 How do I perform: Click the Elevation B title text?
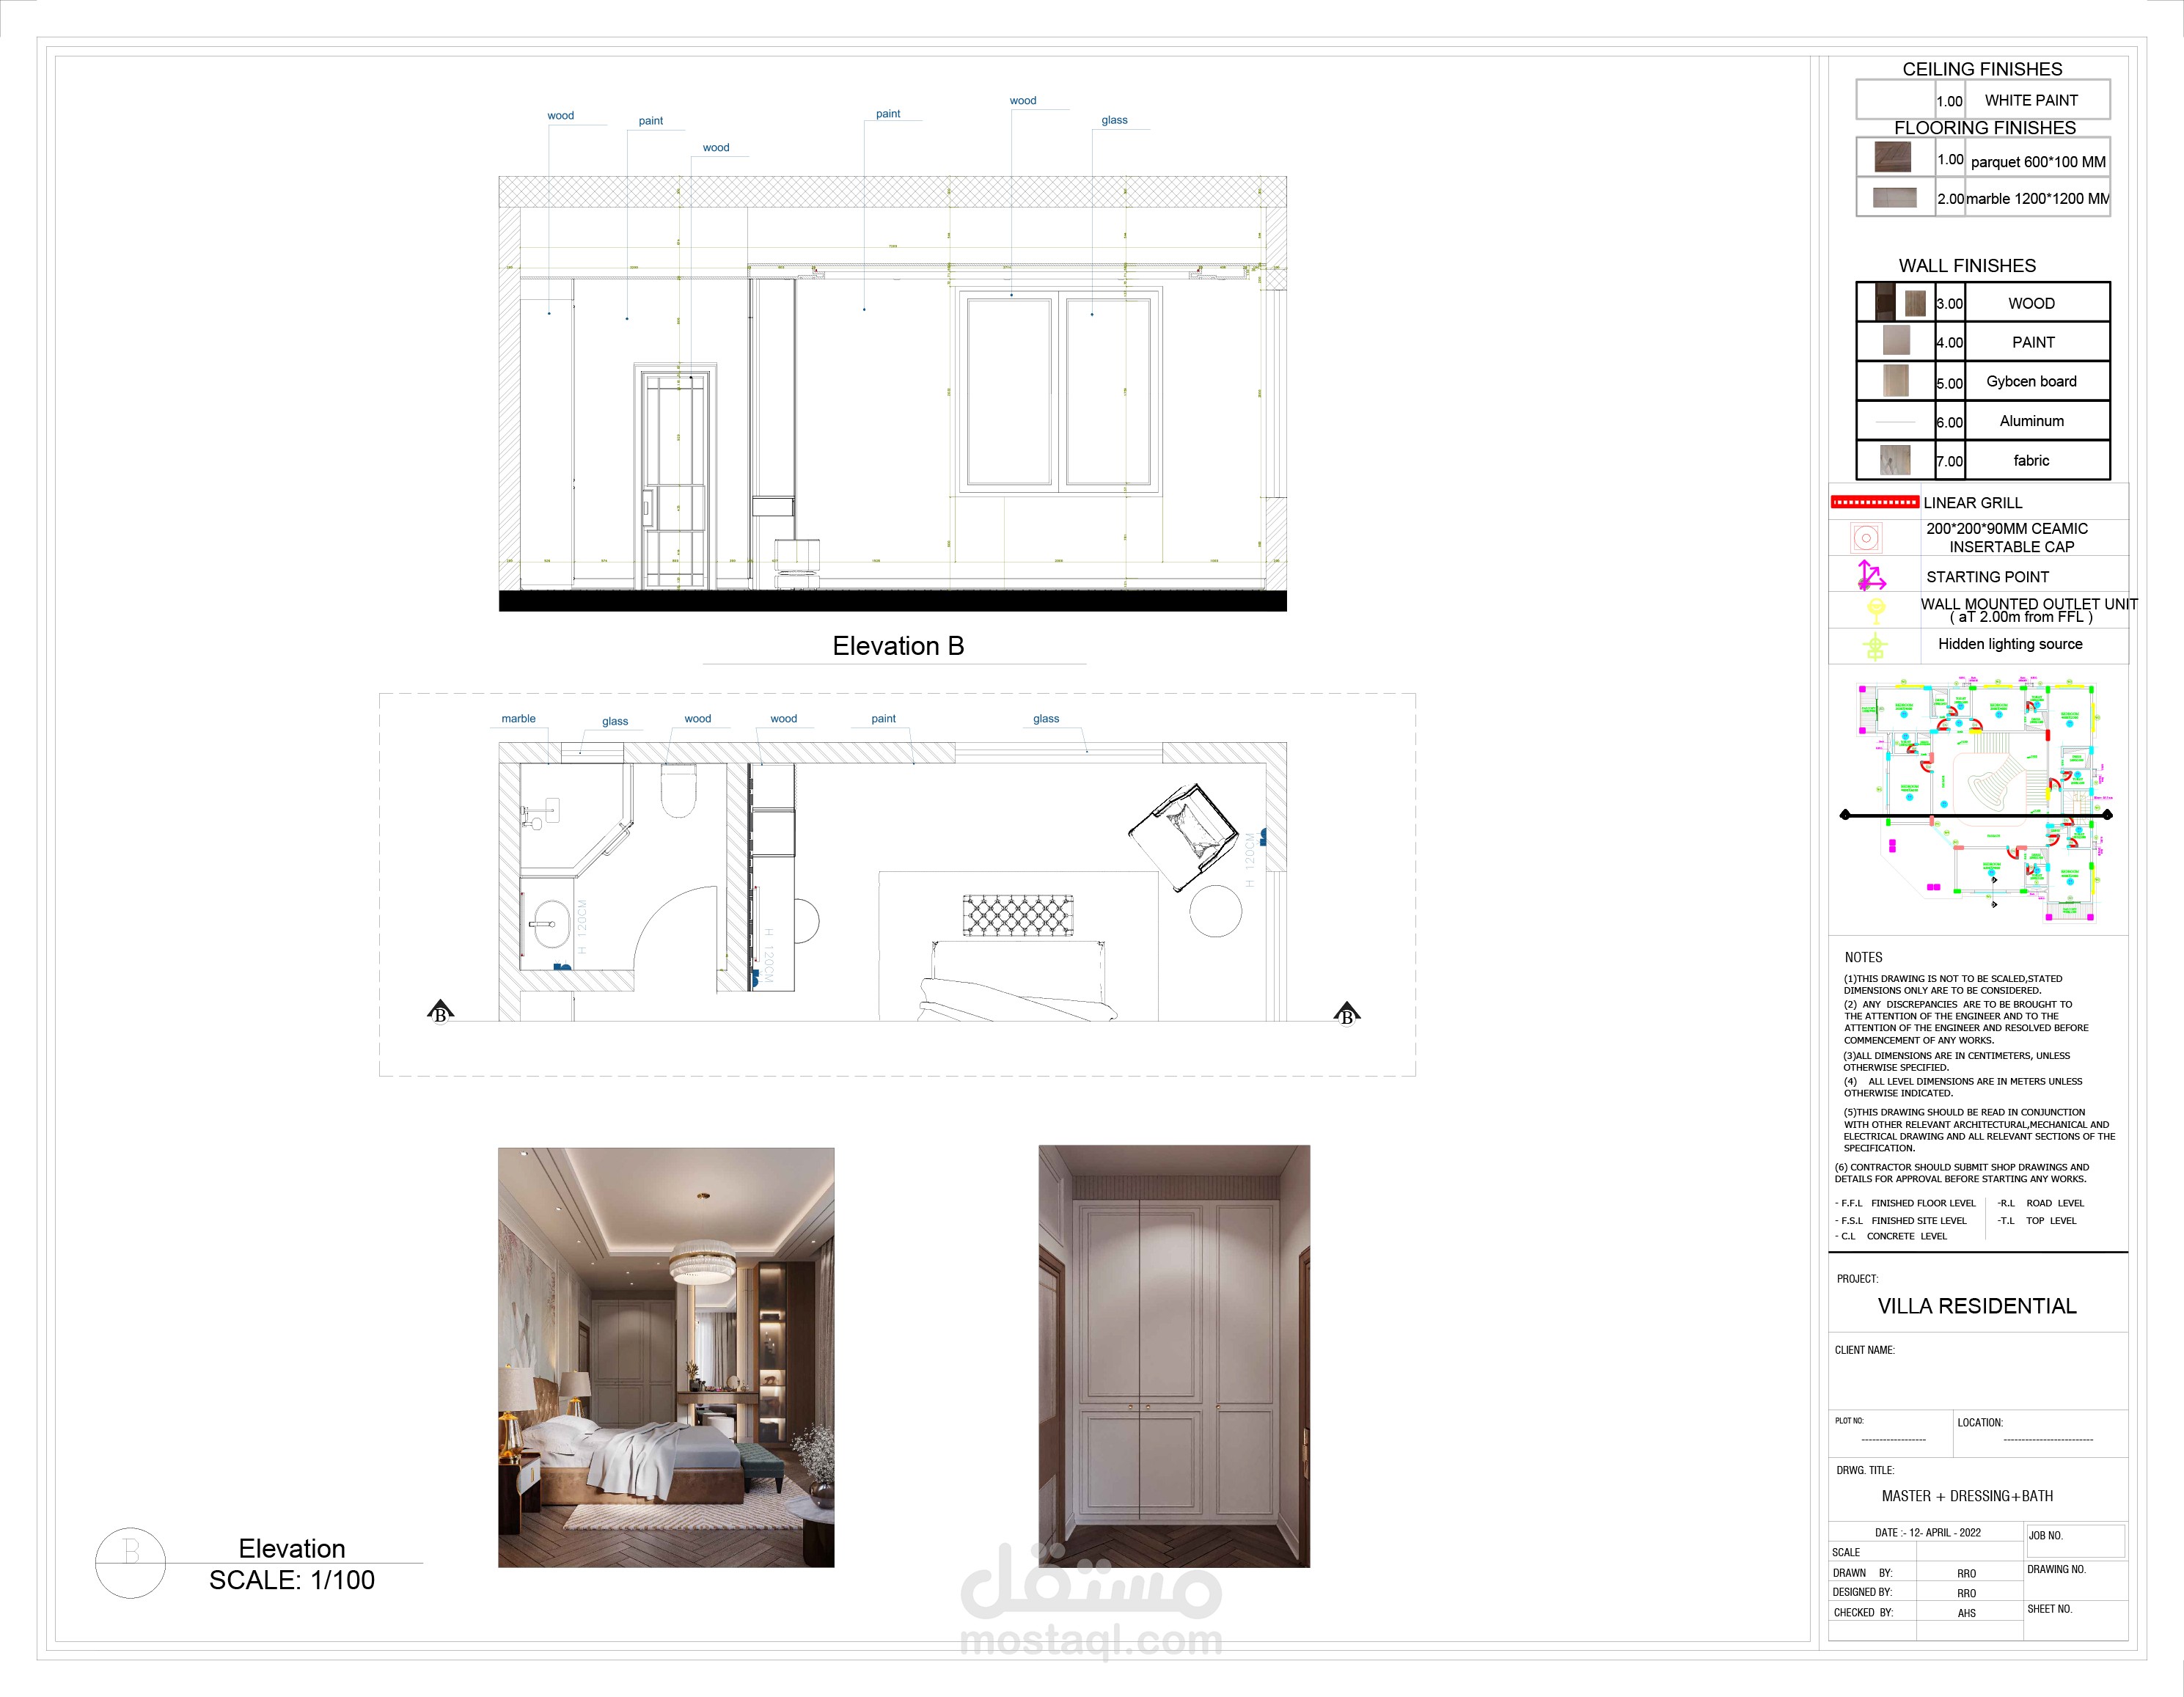click(898, 646)
